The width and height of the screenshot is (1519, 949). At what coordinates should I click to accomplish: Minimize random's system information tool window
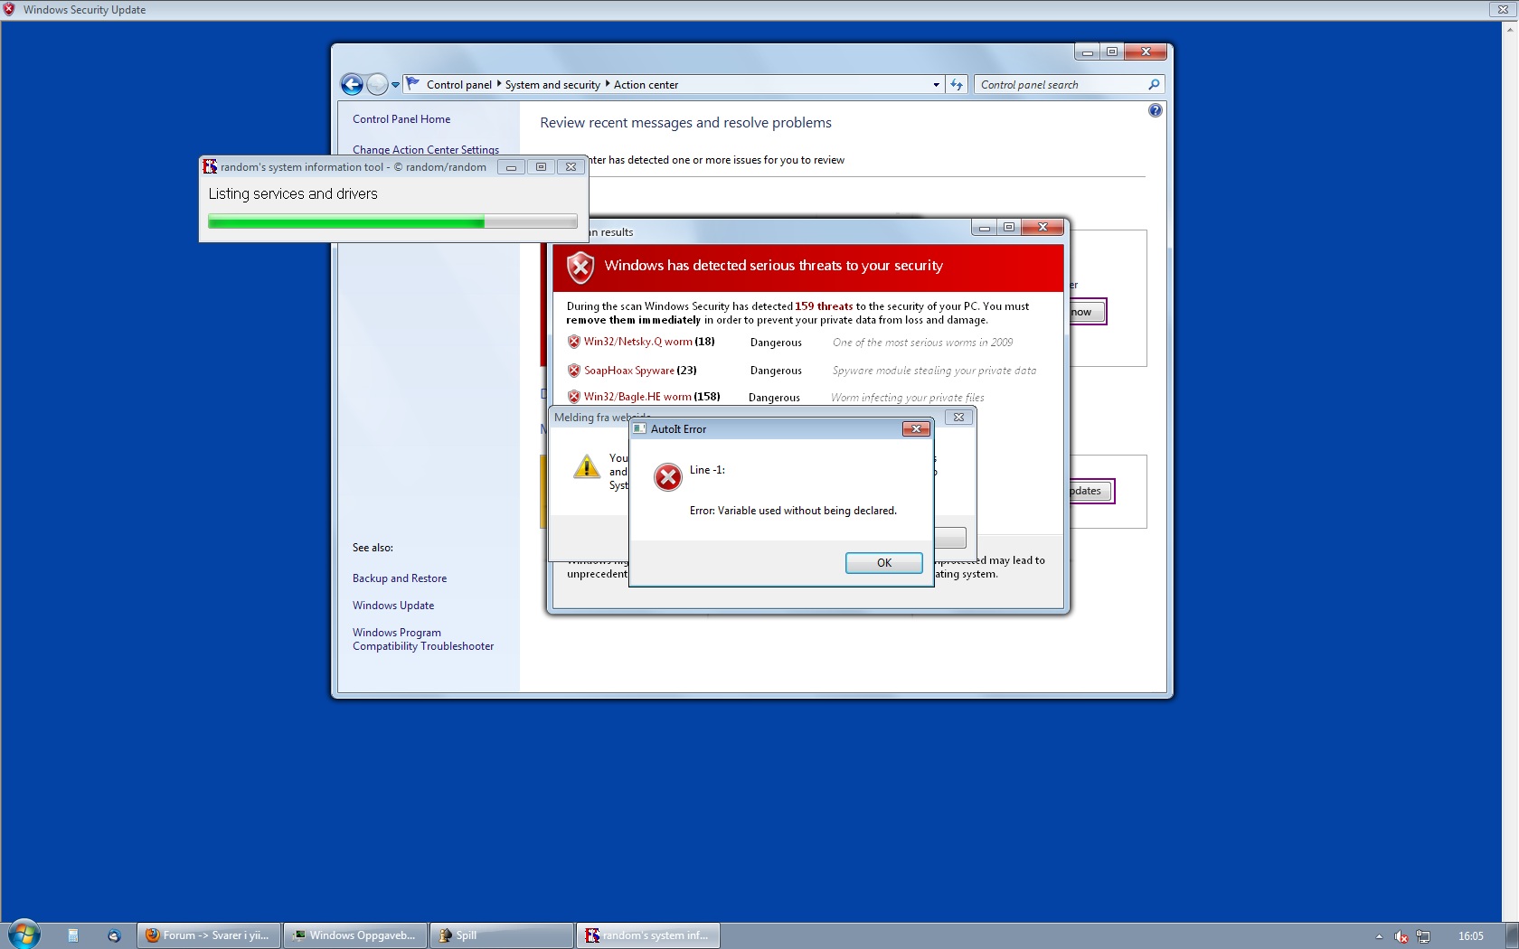point(511,167)
